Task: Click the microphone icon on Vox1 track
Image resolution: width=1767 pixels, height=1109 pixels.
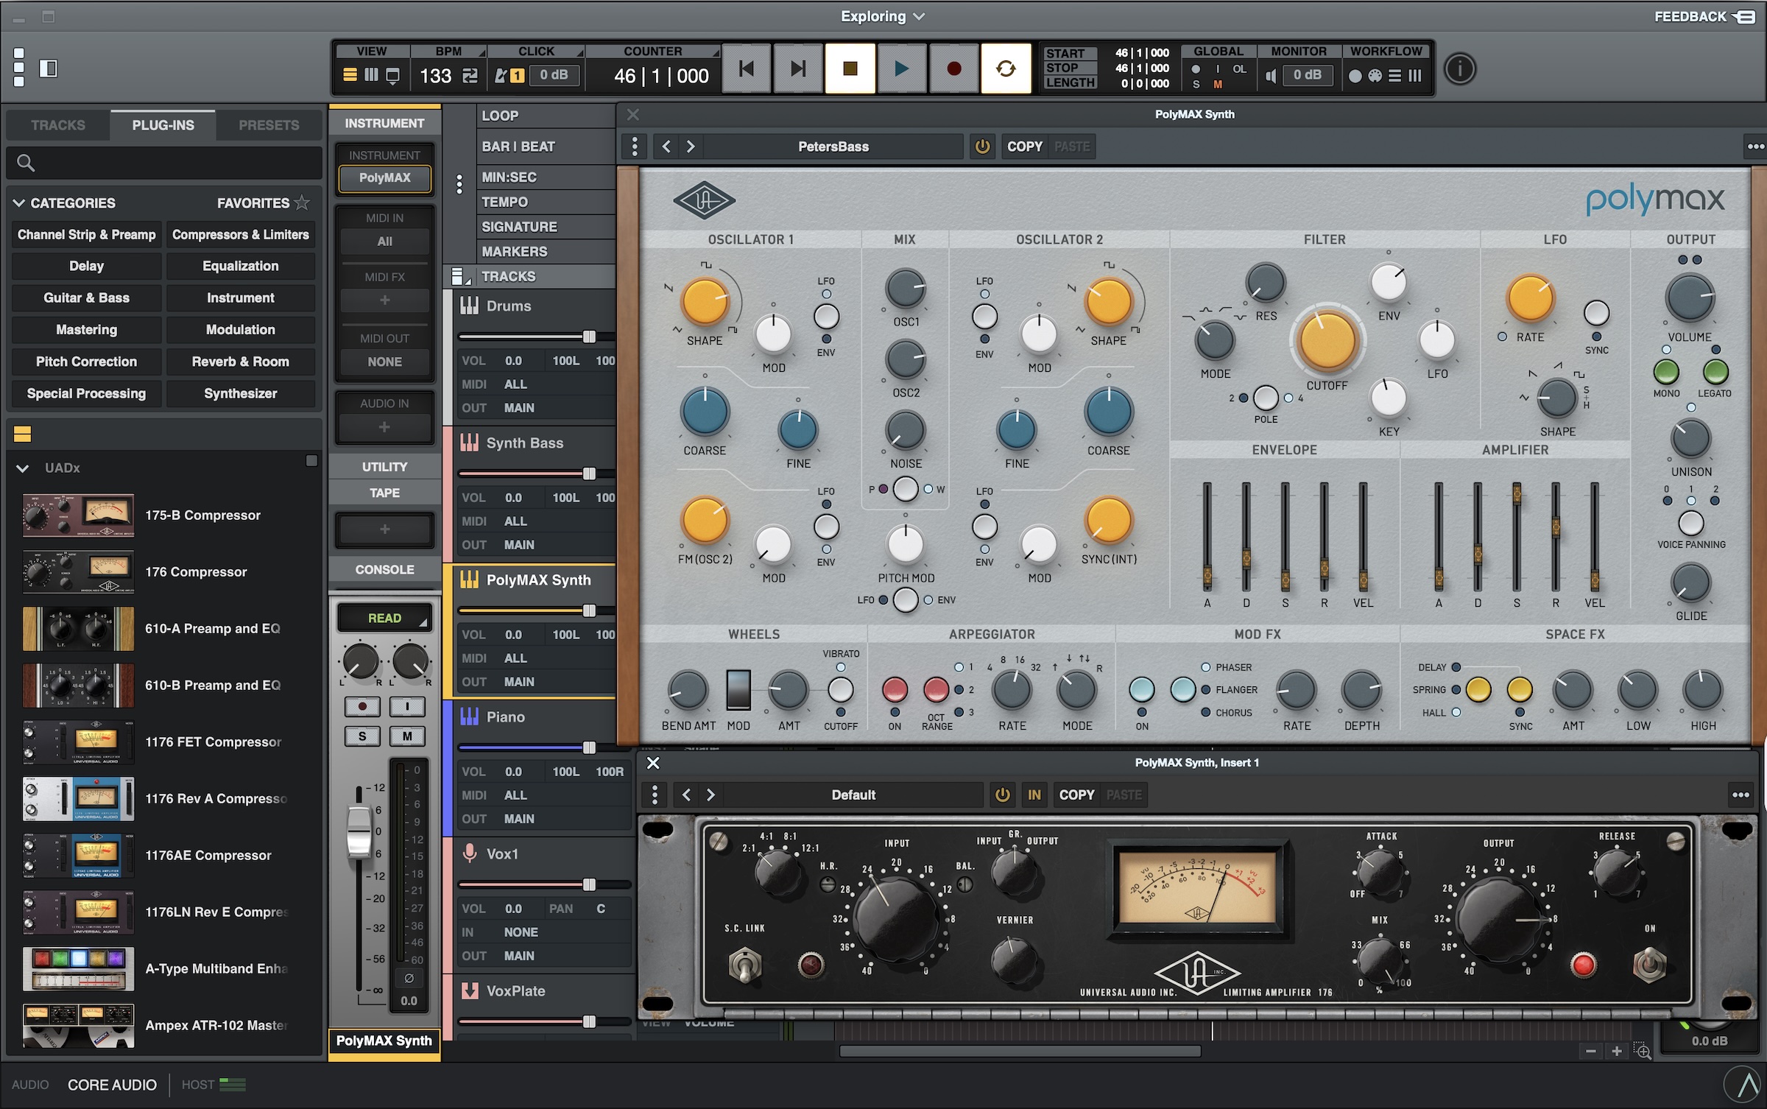Action: pyautogui.click(x=470, y=854)
